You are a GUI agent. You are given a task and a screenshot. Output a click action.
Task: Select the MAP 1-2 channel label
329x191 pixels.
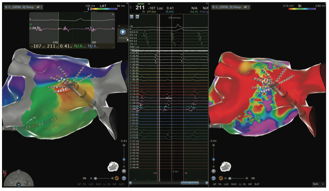pyautogui.click(x=134, y=47)
